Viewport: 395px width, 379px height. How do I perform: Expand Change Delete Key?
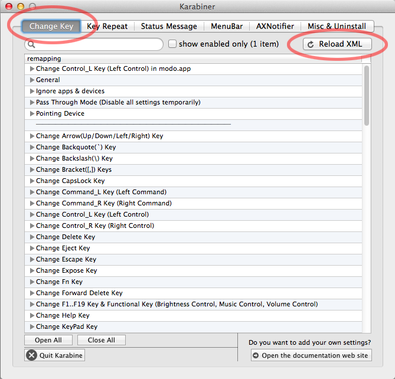pos(32,237)
